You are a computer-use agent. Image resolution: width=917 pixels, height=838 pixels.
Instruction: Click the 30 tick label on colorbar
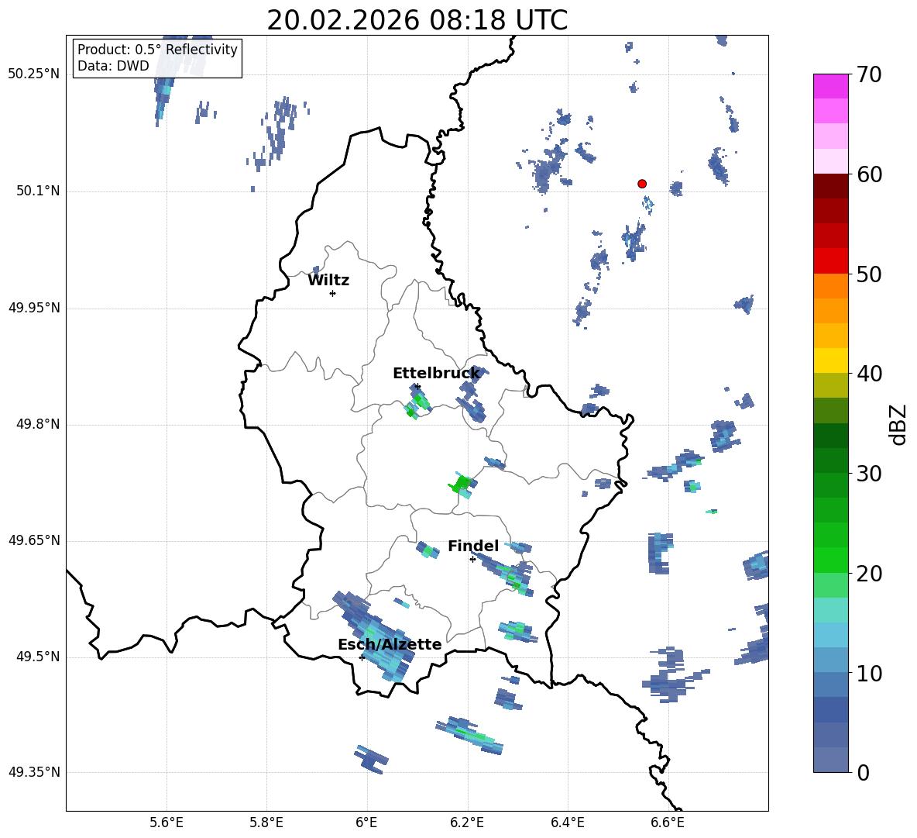pyautogui.click(x=869, y=474)
